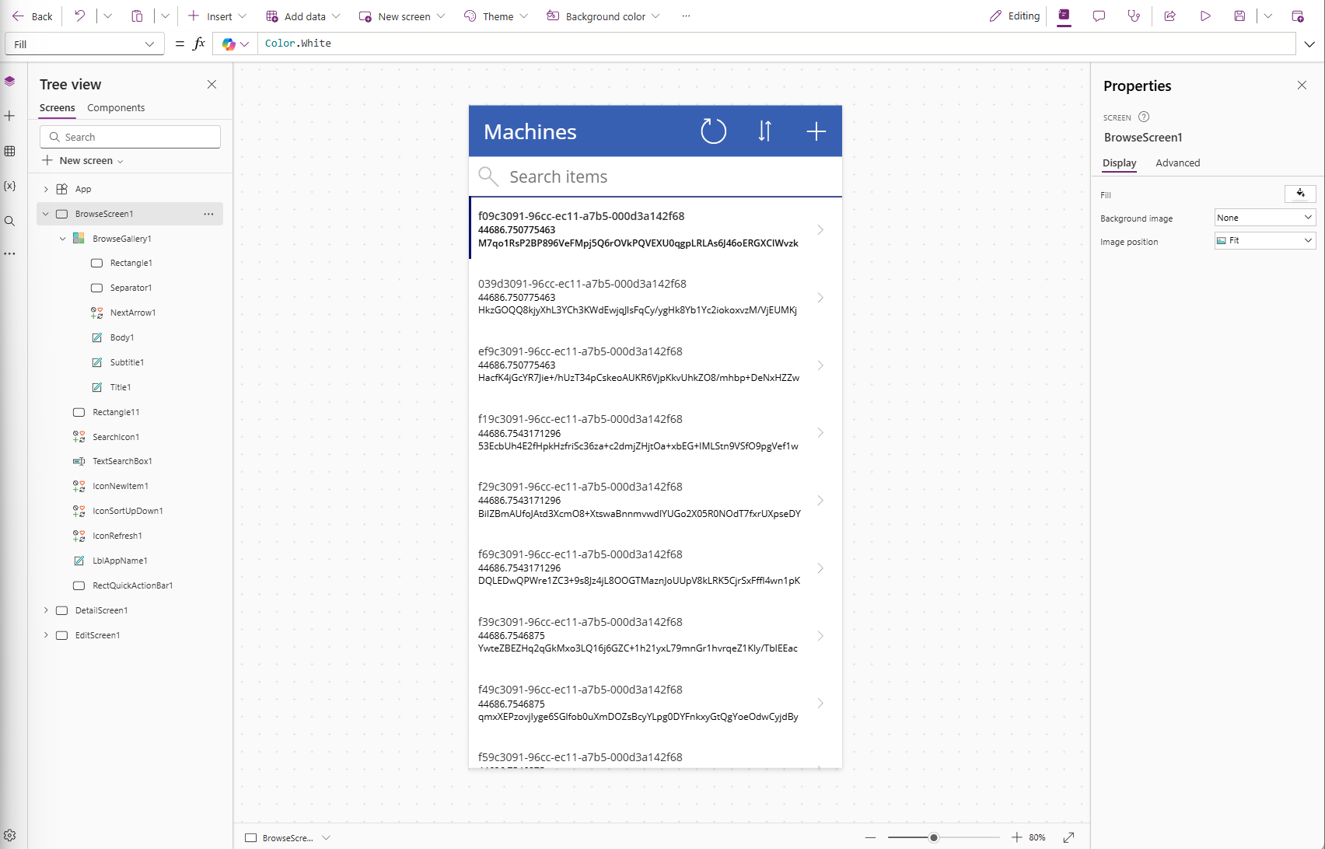The height and width of the screenshot is (849, 1325).
Task: Select the Insert plus icon in left rail
Action: [x=10, y=116]
